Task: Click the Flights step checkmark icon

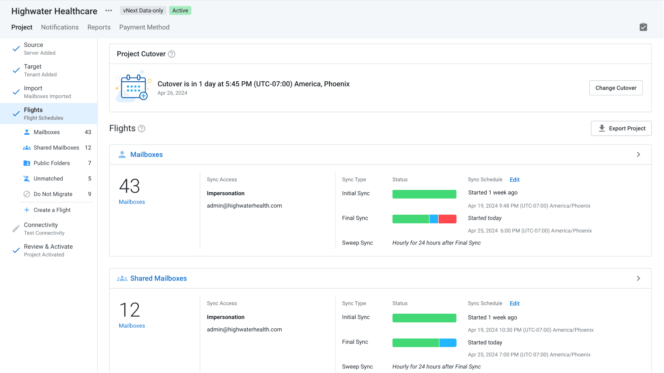Action: coord(16,114)
